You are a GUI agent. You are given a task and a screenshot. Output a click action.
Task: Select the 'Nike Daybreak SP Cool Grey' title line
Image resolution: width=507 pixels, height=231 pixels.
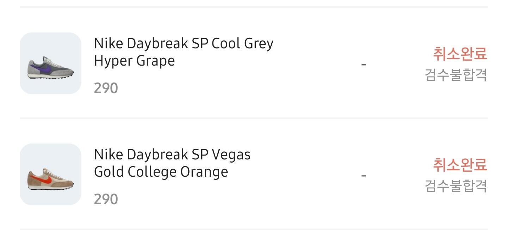pos(184,44)
